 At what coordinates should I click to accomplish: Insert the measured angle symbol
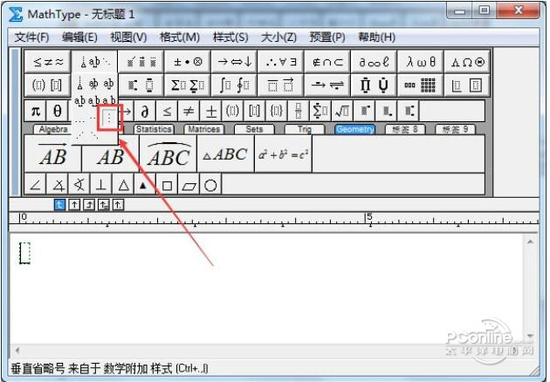[58, 185]
